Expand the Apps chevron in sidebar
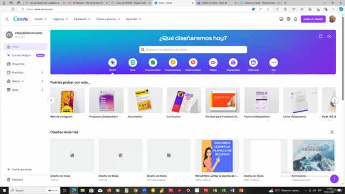345x194 pixels. click(x=43, y=90)
